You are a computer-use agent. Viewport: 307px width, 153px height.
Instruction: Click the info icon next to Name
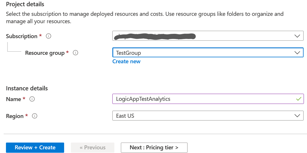[32, 99]
